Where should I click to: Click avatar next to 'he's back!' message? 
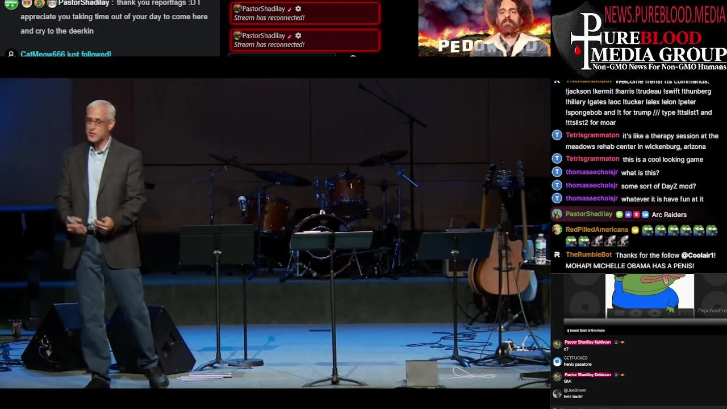[557, 394]
